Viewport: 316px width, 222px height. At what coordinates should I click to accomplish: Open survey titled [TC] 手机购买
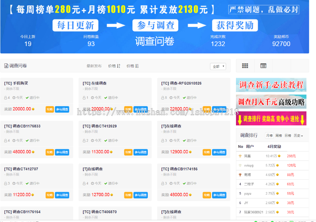pos(16,83)
